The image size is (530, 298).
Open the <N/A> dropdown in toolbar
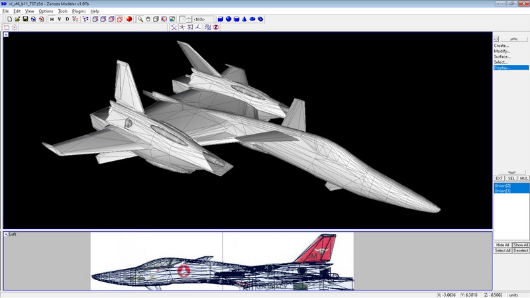203,19
